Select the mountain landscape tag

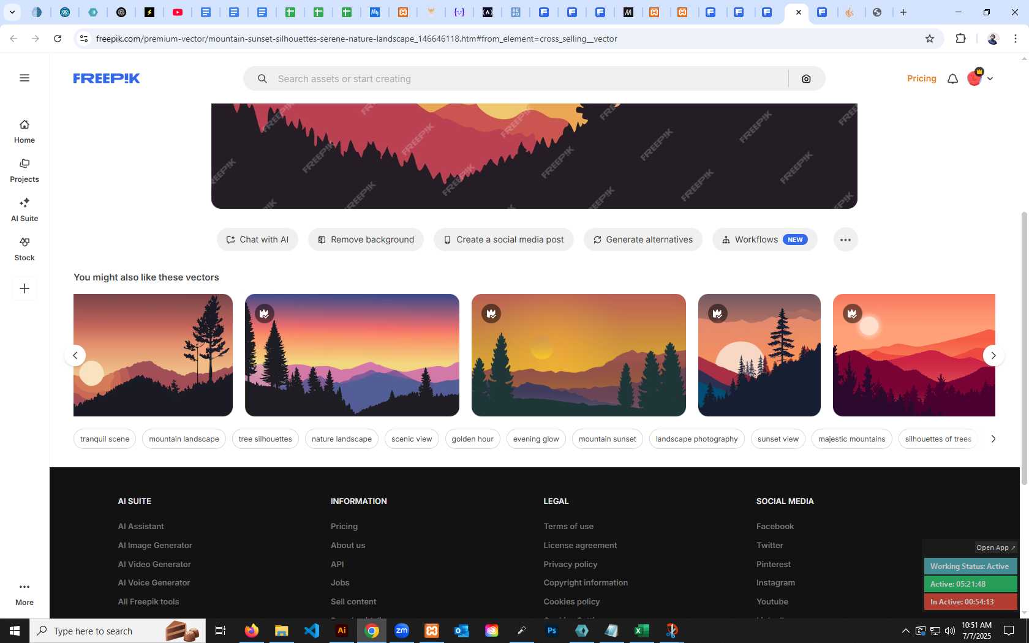pos(184,438)
